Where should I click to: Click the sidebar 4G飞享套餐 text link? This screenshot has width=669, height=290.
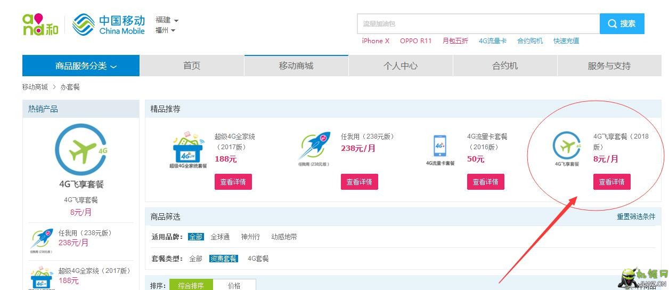(81, 200)
